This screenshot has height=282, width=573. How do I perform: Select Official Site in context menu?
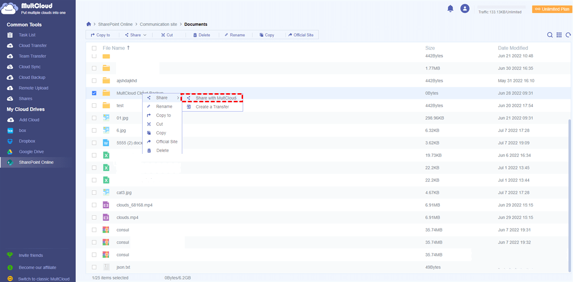pyautogui.click(x=162, y=141)
